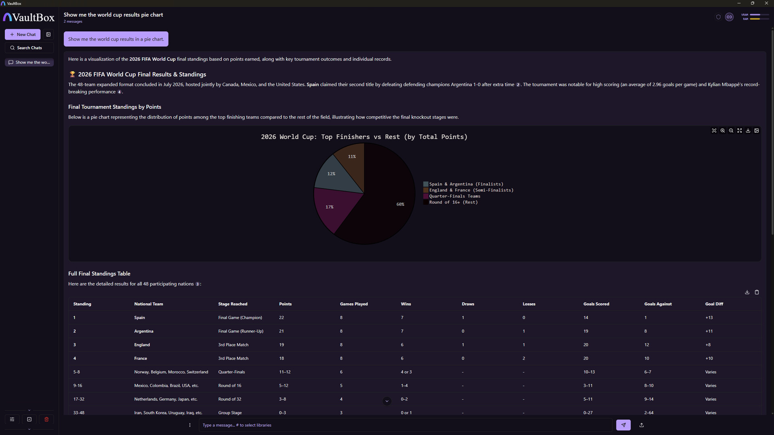Click the conversation title text
Image resolution: width=774 pixels, height=435 pixels.
[x=113, y=15]
